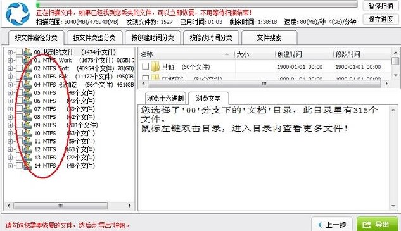
Task: Expand the 04 NTFS 新加卷 node
Action: point(10,85)
